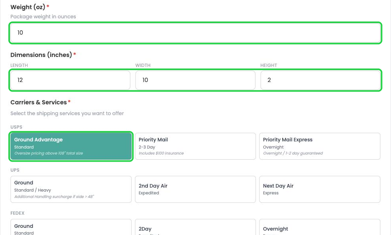Select FedEx Ground Standard service
The height and width of the screenshot is (235, 391).
click(71, 227)
